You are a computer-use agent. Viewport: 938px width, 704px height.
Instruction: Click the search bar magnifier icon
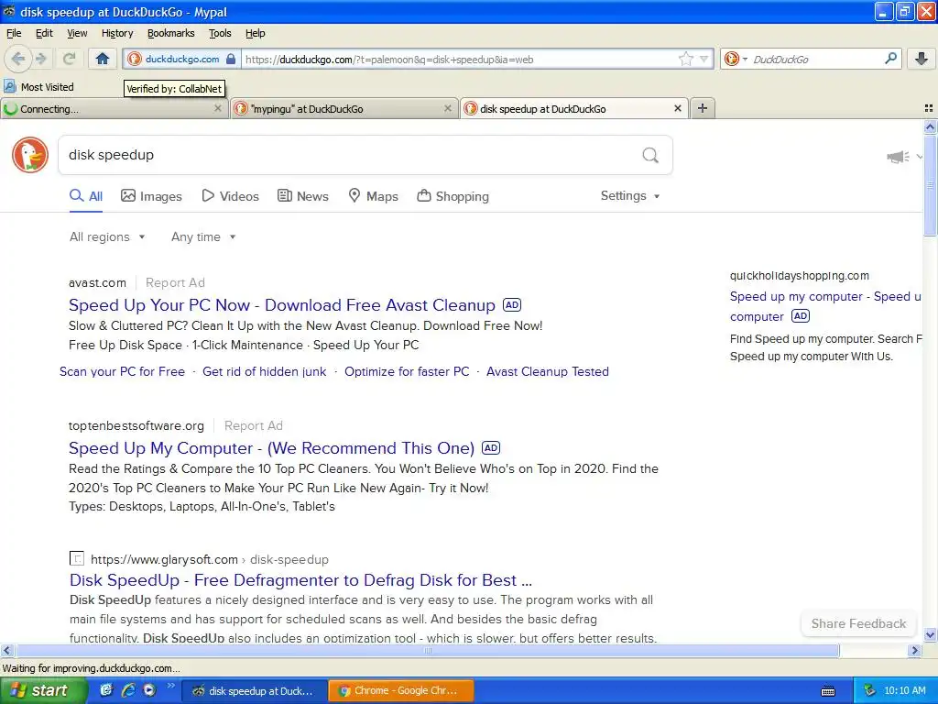890,58
